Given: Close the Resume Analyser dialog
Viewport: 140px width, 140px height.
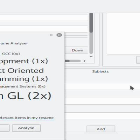Looking at the screenshot, I should point(59,35).
